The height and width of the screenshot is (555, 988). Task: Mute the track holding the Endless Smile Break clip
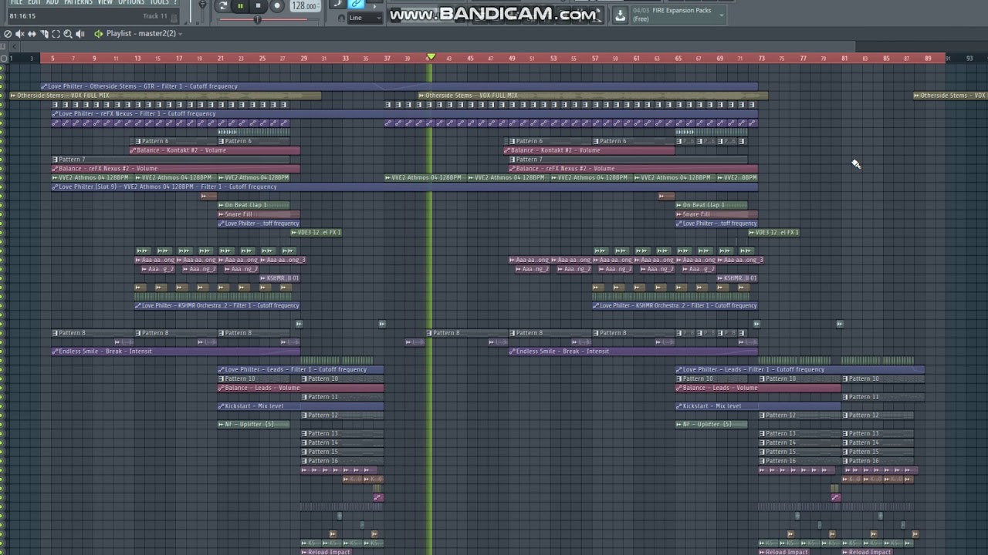pos(2,351)
